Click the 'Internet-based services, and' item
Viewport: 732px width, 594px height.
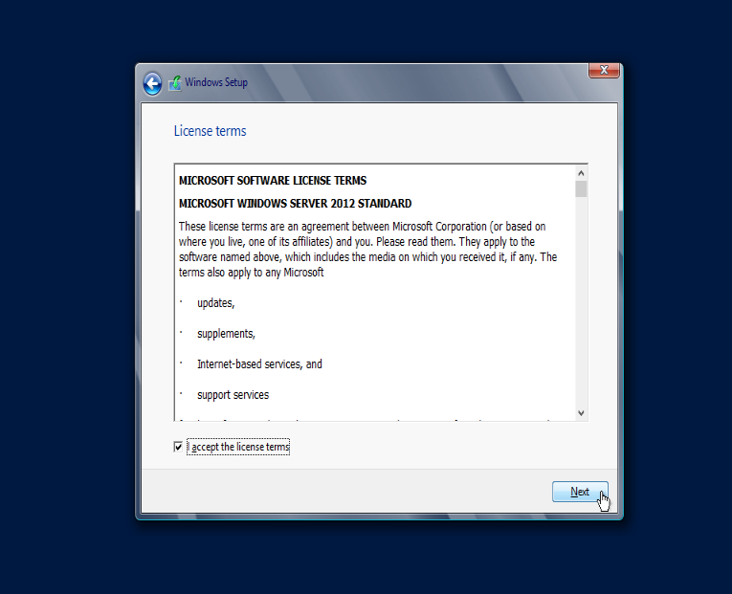[259, 364]
